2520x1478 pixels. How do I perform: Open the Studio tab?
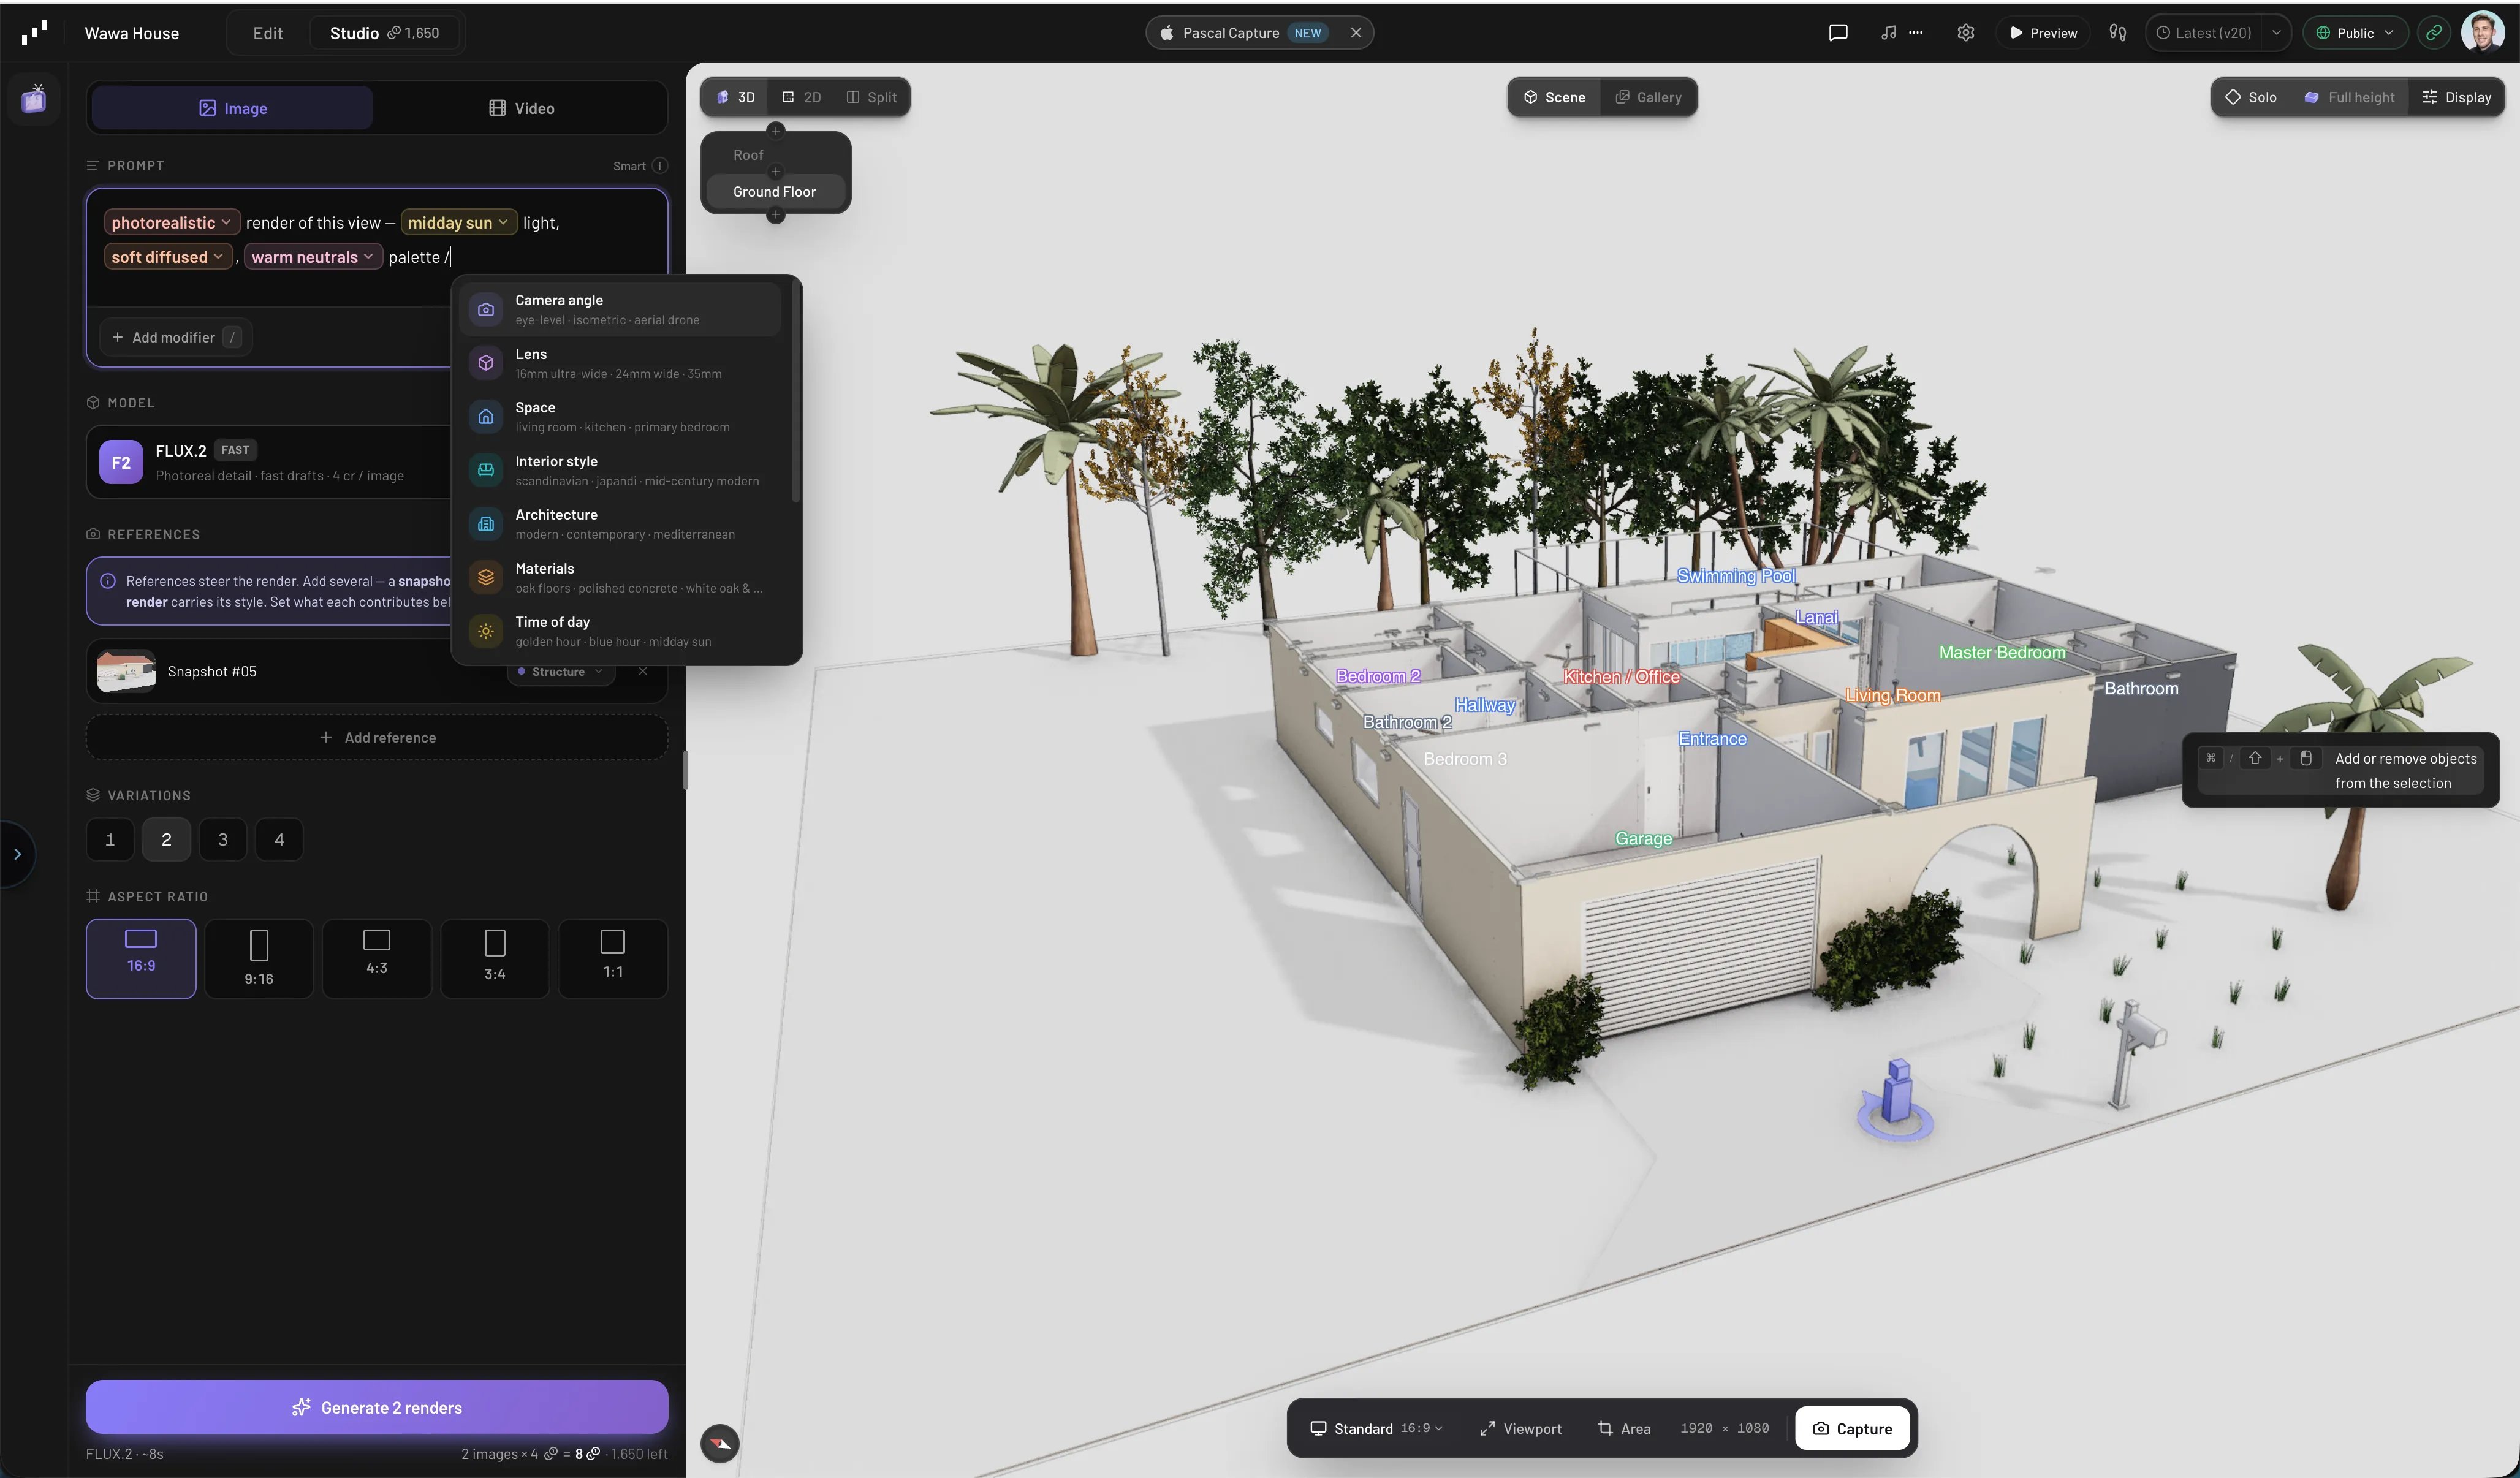click(x=385, y=33)
